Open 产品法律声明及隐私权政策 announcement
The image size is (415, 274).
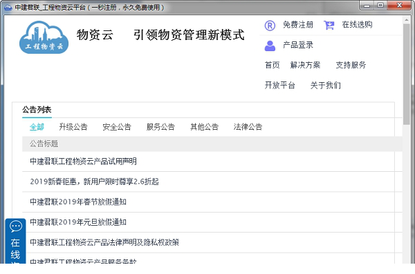104,242
